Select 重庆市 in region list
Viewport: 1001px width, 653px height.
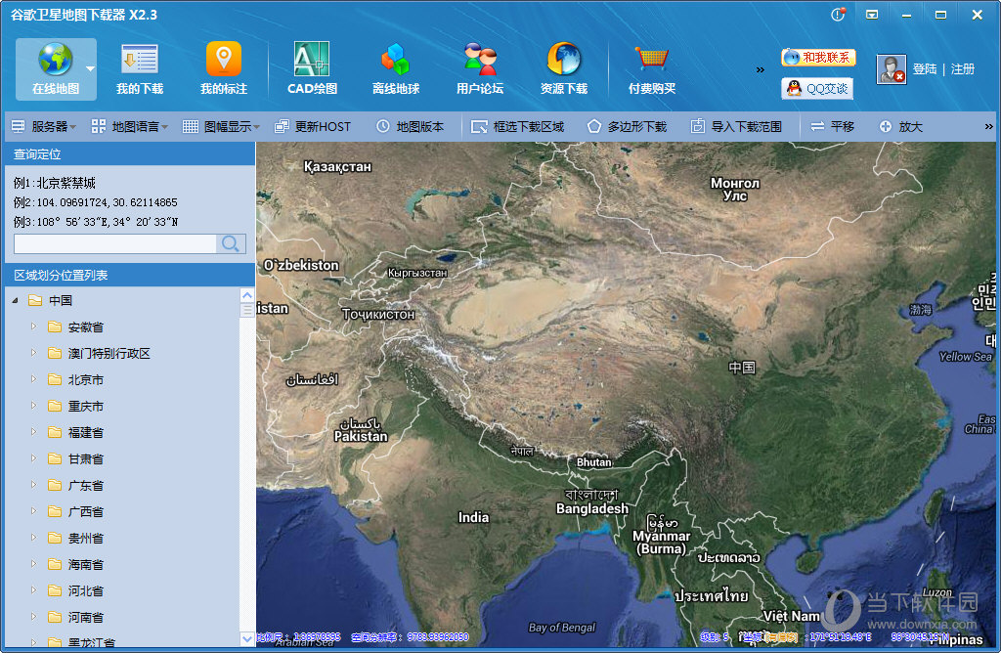86,406
